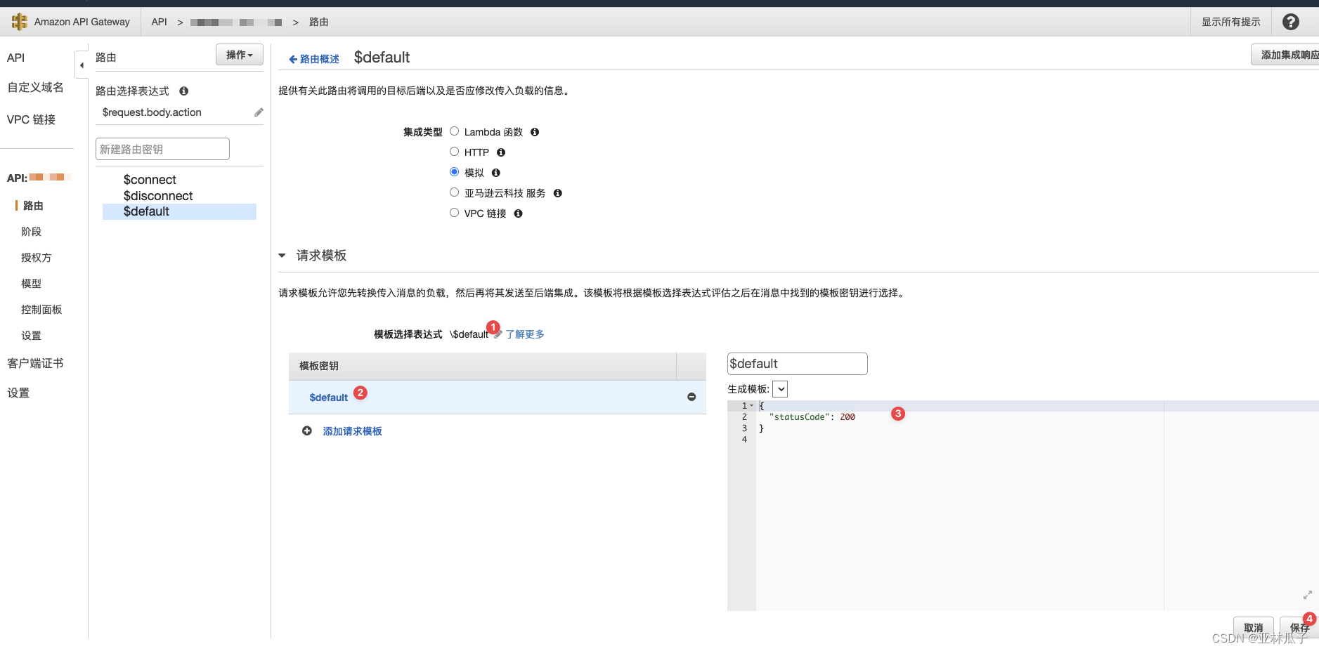
Task: Collapse the left navigation panel arrow
Action: (x=82, y=65)
